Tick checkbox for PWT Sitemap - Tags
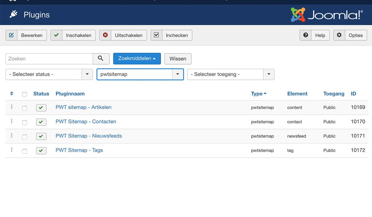 (24, 151)
